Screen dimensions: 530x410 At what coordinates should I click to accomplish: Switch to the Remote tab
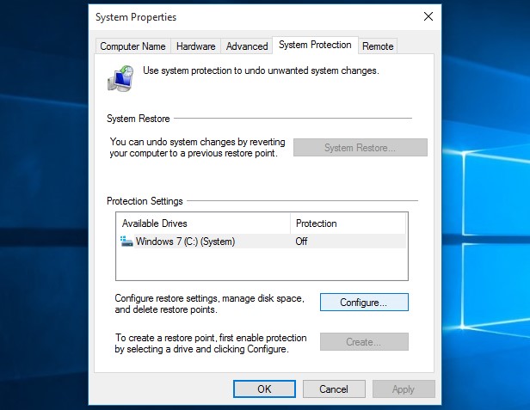pos(378,46)
